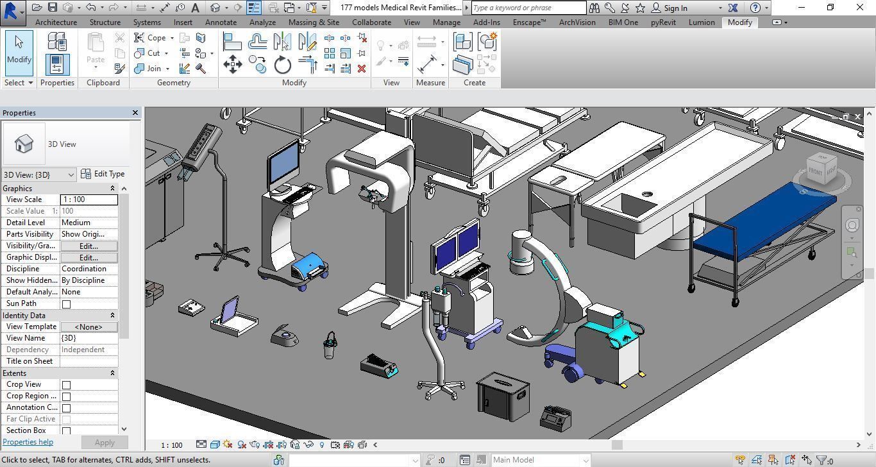
Task: Collapse the Graphics section in Properties
Action: 112,188
